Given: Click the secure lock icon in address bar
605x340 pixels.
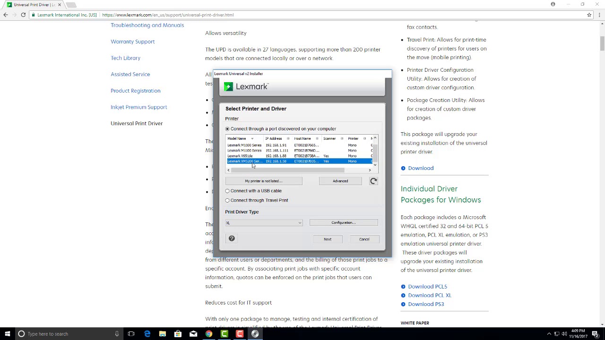Looking at the screenshot, I should pyautogui.click(x=34, y=15).
